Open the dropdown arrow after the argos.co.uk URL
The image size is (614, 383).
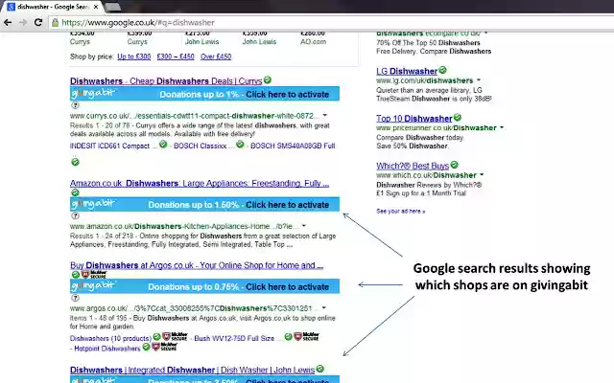[323, 307]
